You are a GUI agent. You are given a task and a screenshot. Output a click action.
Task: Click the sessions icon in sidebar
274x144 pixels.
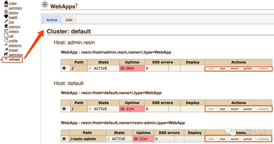pyautogui.click(x=6, y=45)
